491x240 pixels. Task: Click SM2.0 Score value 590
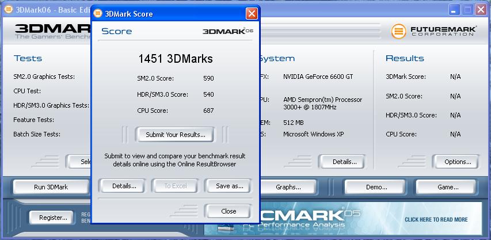pyautogui.click(x=208, y=78)
